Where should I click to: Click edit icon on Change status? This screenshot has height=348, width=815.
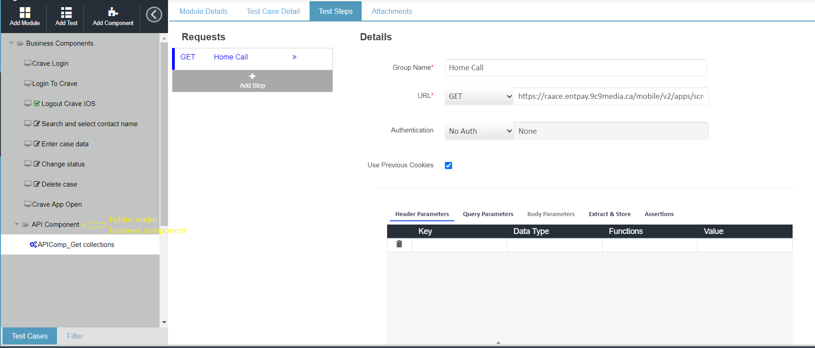tap(37, 164)
